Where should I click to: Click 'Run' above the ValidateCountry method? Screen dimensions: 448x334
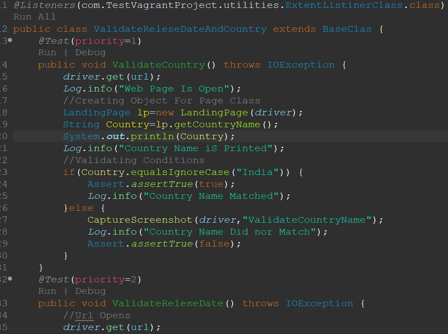pos(47,53)
